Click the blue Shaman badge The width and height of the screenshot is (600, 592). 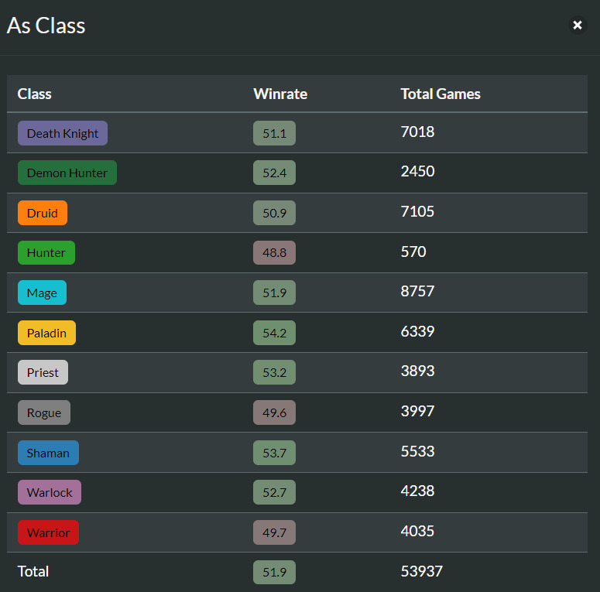(48, 453)
